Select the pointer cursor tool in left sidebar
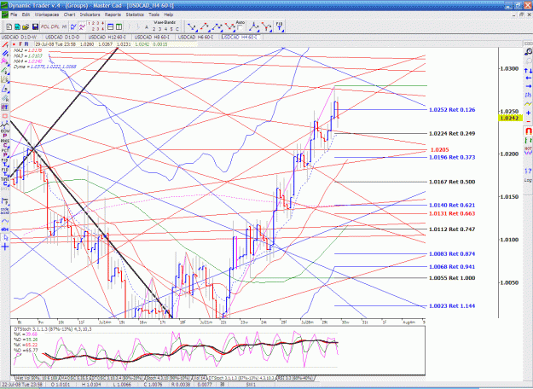This screenshot has width=533, height=389. tap(5, 238)
